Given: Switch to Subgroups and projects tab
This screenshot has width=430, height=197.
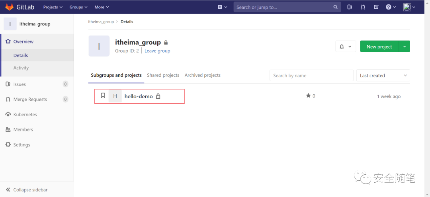Looking at the screenshot, I should tap(116, 75).
